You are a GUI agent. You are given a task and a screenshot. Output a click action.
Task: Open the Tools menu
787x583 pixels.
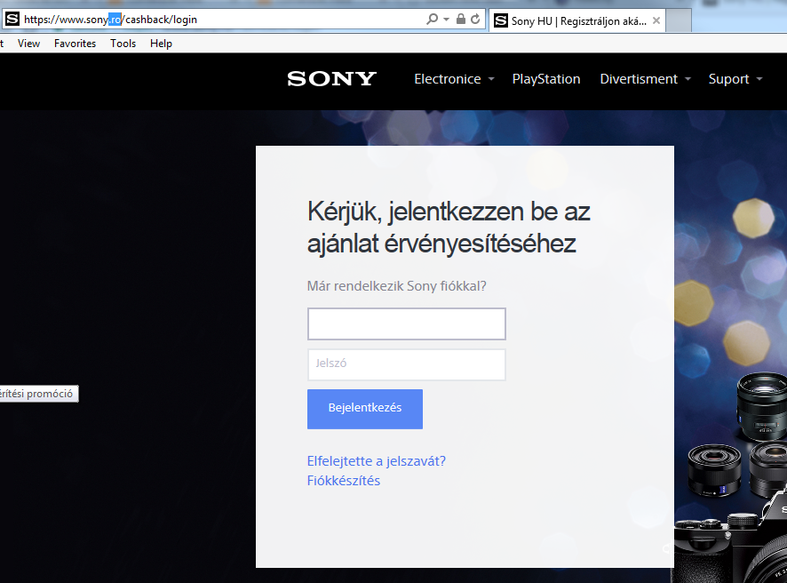click(123, 43)
